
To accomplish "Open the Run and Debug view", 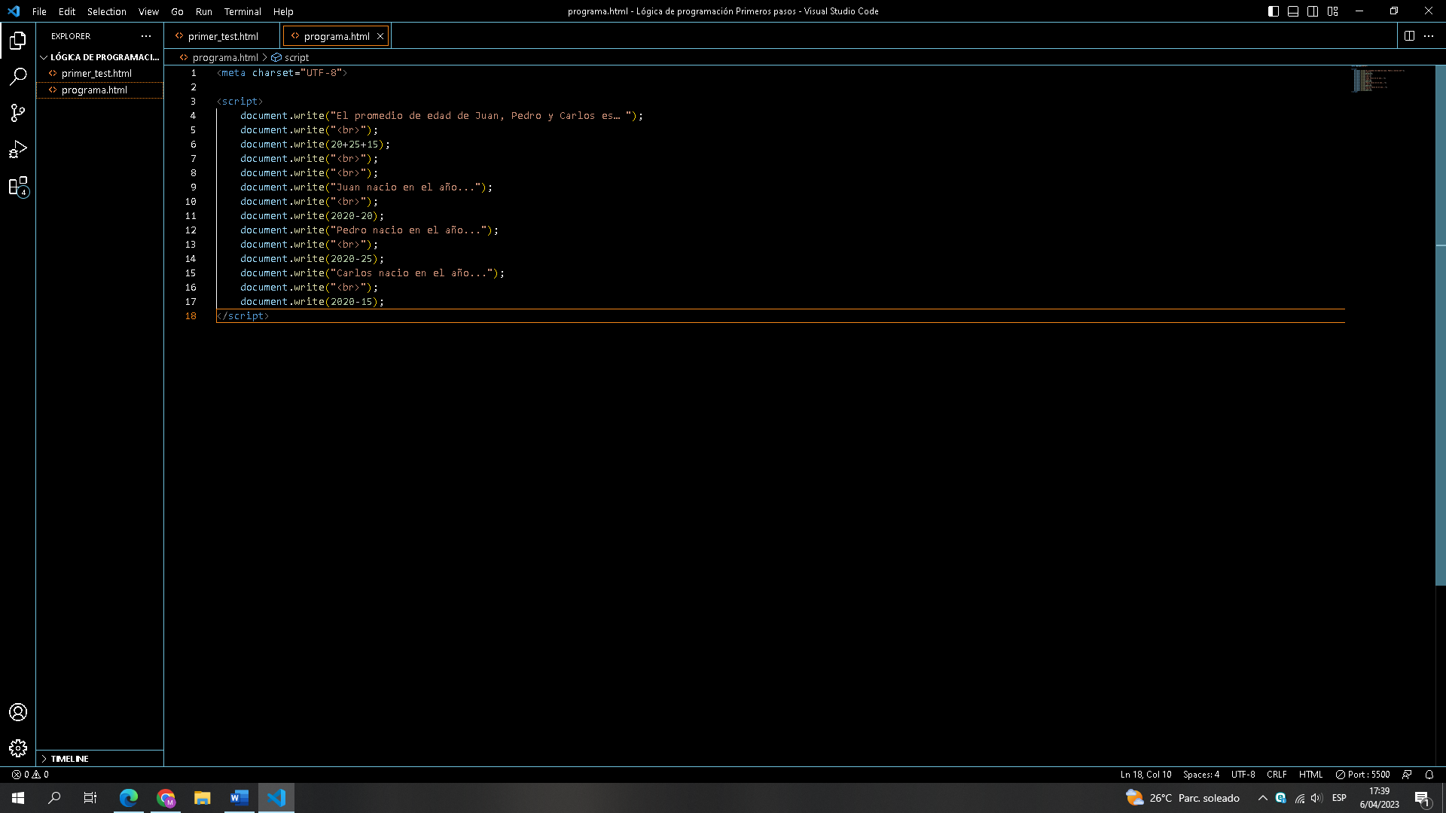I will 18,149.
